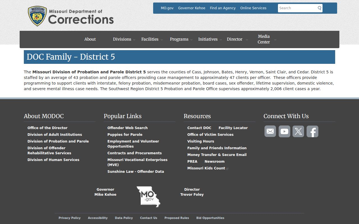
Task: Open Division of Probation and Parole link
Action: click(x=58, y=141)
